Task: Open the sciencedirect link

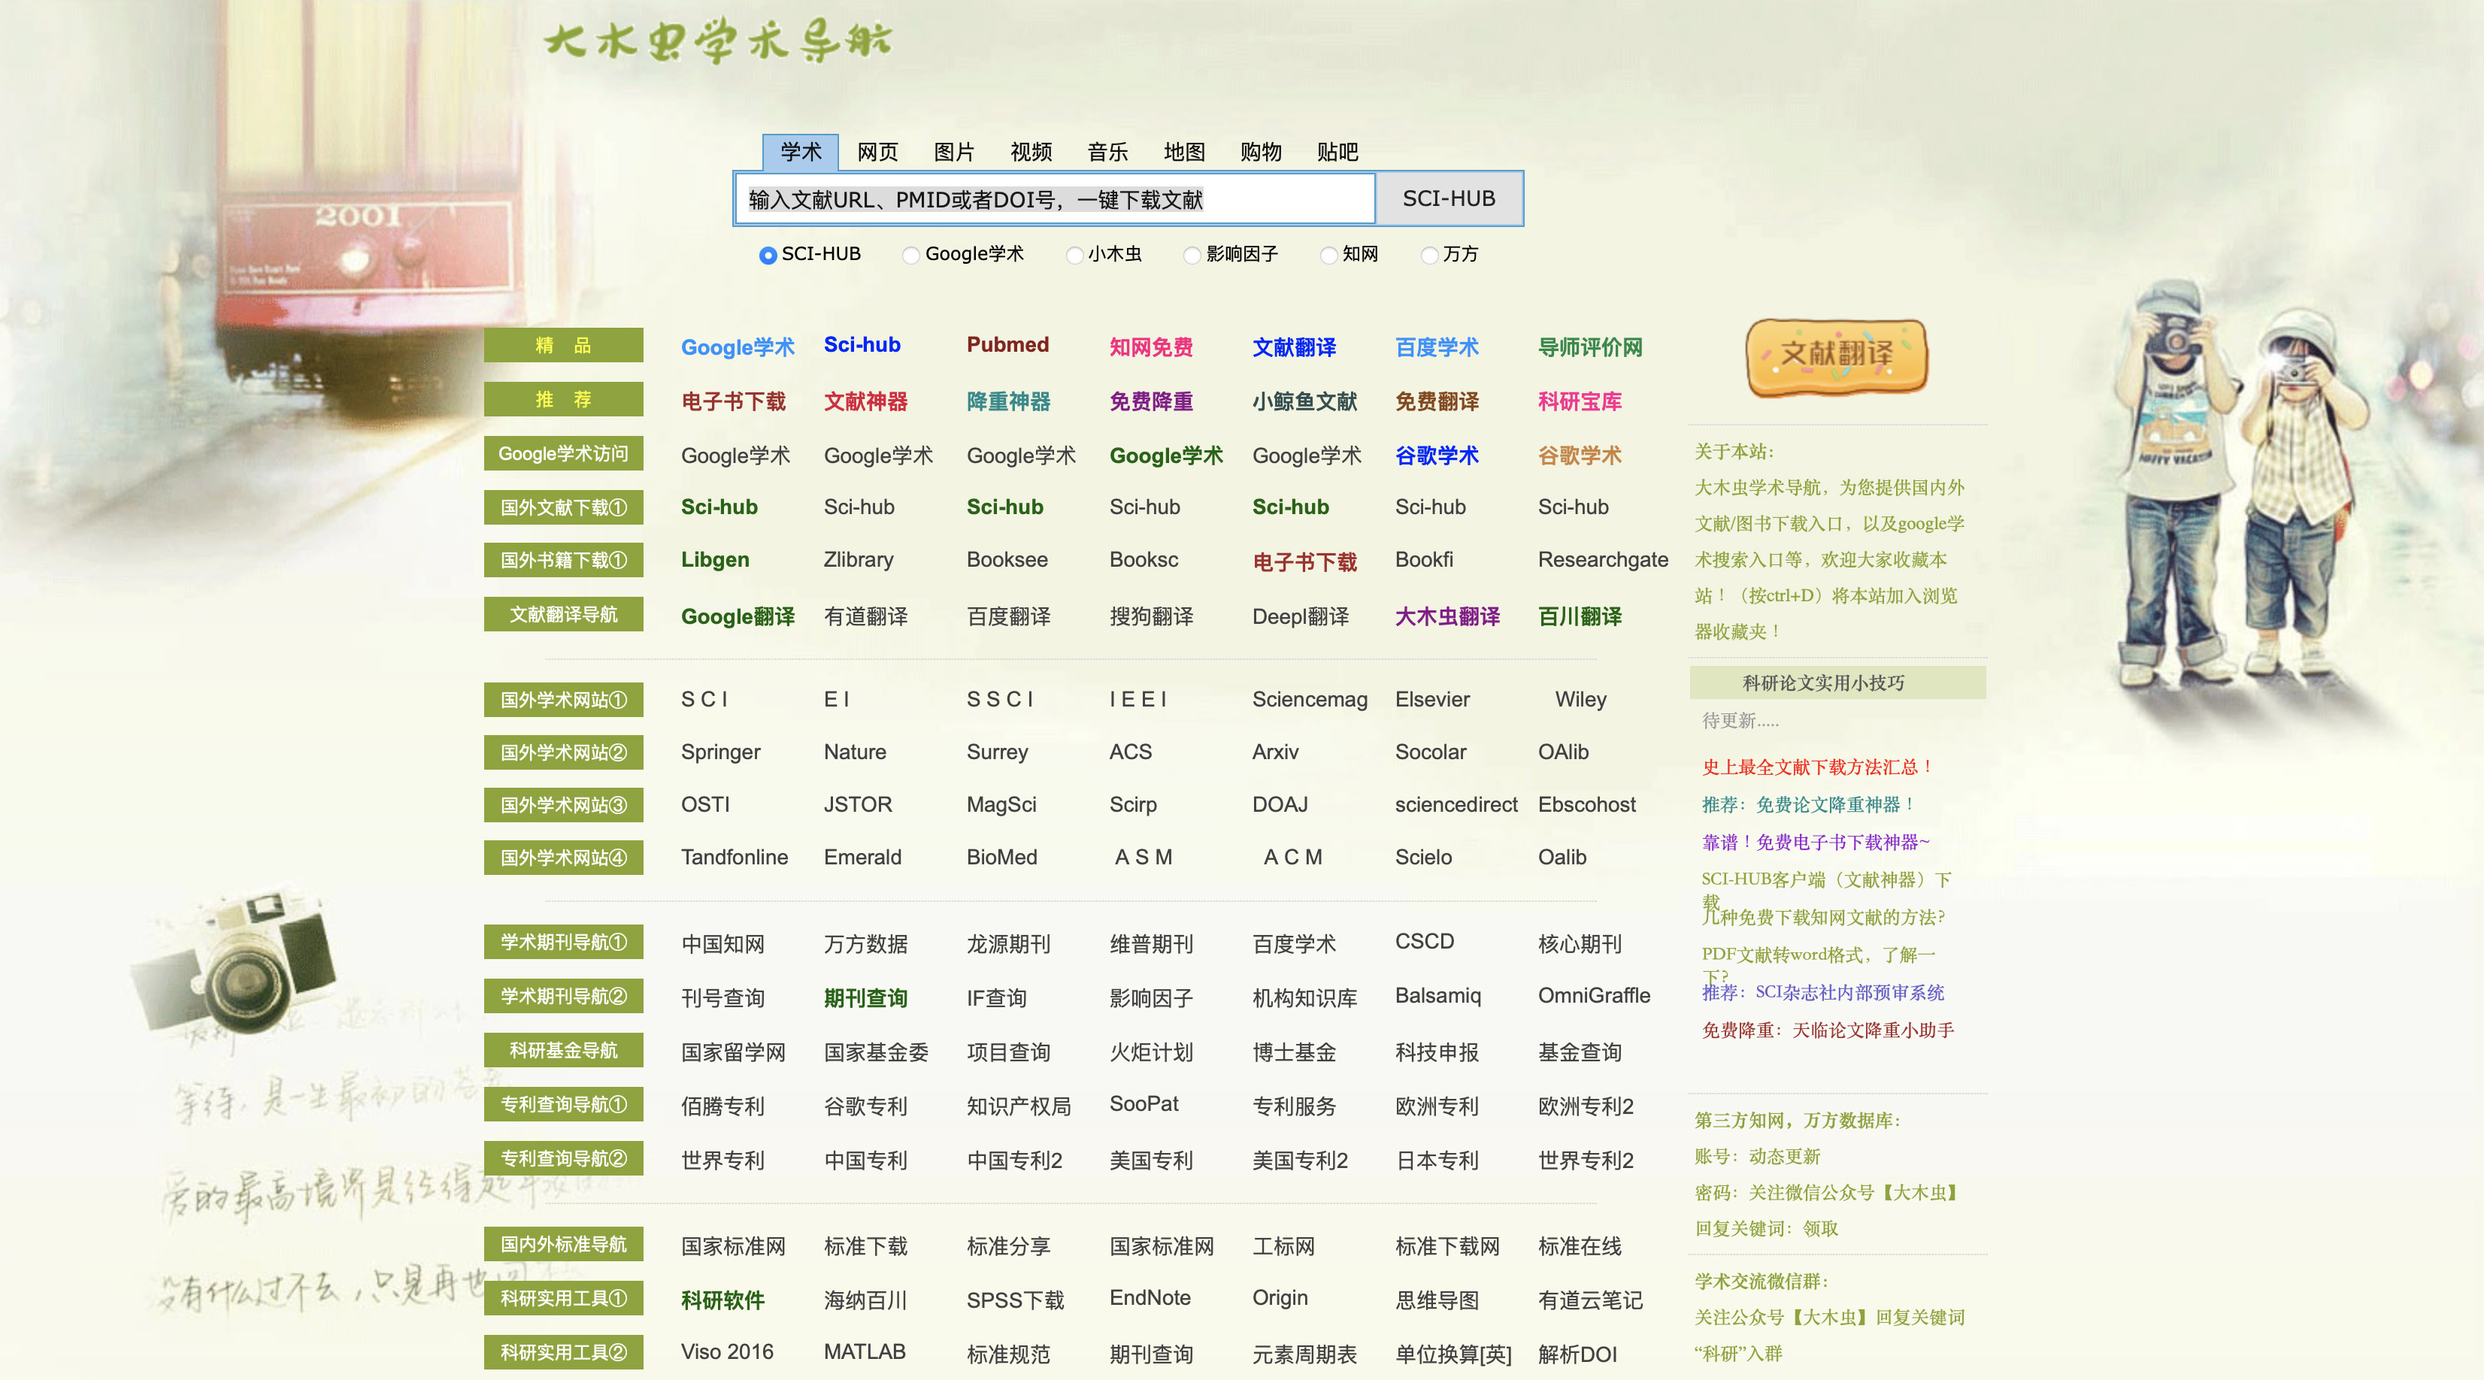Action: (1456, 805)
